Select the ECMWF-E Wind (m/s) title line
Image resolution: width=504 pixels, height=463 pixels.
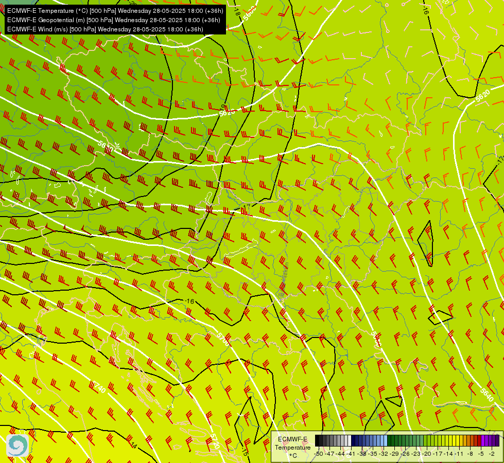point(105,29)
